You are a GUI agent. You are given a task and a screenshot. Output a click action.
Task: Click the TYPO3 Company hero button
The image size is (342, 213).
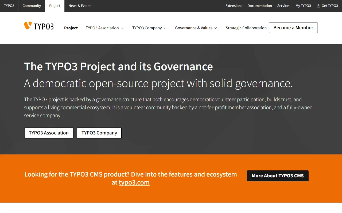(99, 133)
